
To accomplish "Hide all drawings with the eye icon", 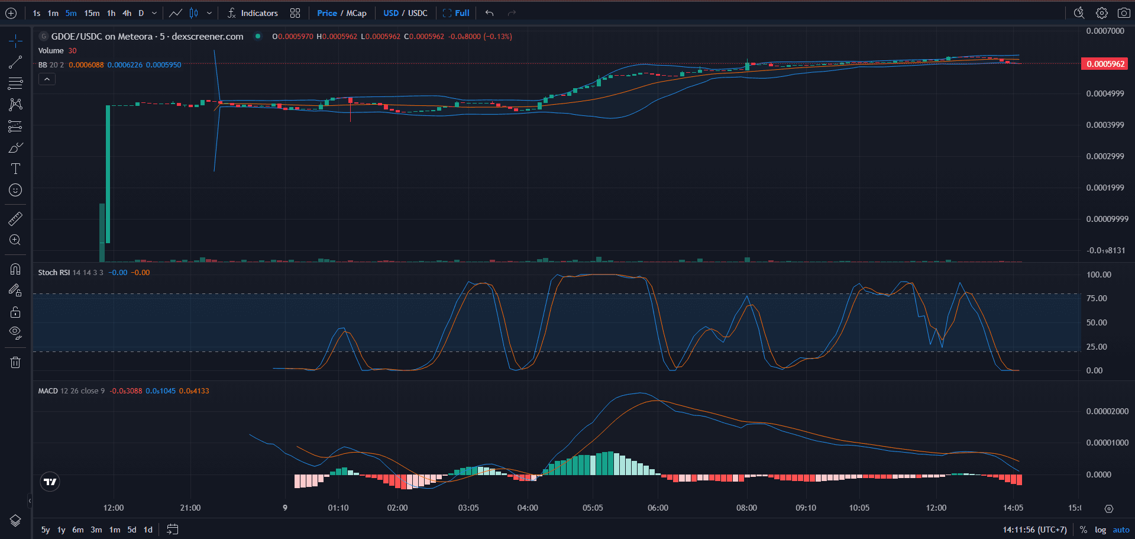I will [x=15, y=332].
